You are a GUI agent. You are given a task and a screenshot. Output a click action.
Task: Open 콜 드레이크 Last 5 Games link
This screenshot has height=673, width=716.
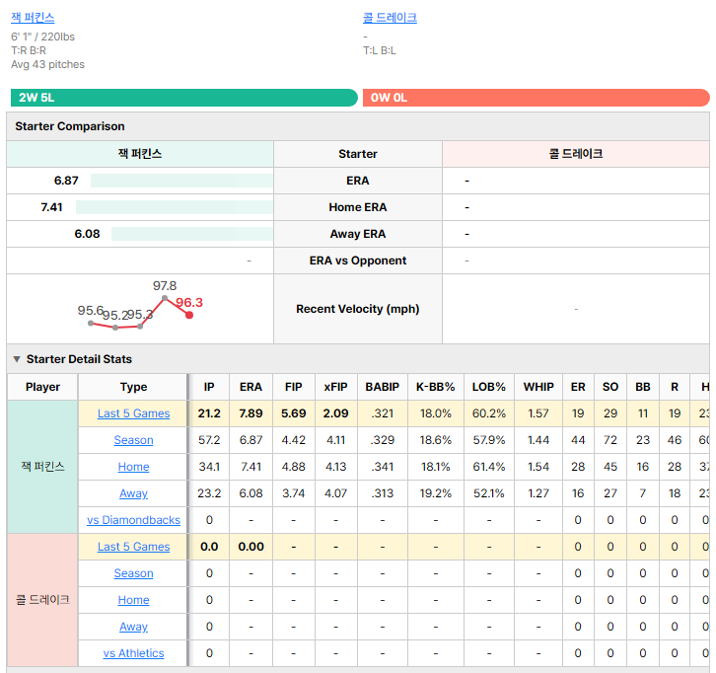tap(133, 547)
